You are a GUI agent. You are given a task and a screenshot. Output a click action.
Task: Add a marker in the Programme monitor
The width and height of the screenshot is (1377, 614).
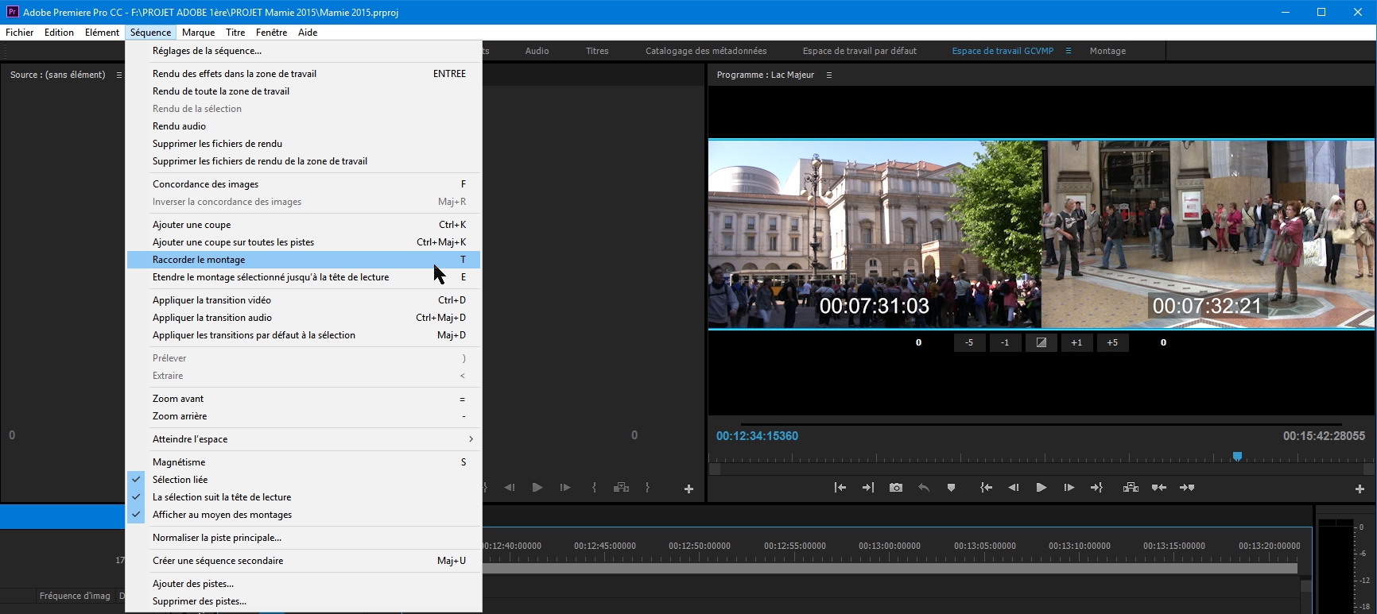951,488
